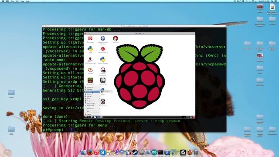Open QuickTime Player from the dock

(x=167, y=152)
